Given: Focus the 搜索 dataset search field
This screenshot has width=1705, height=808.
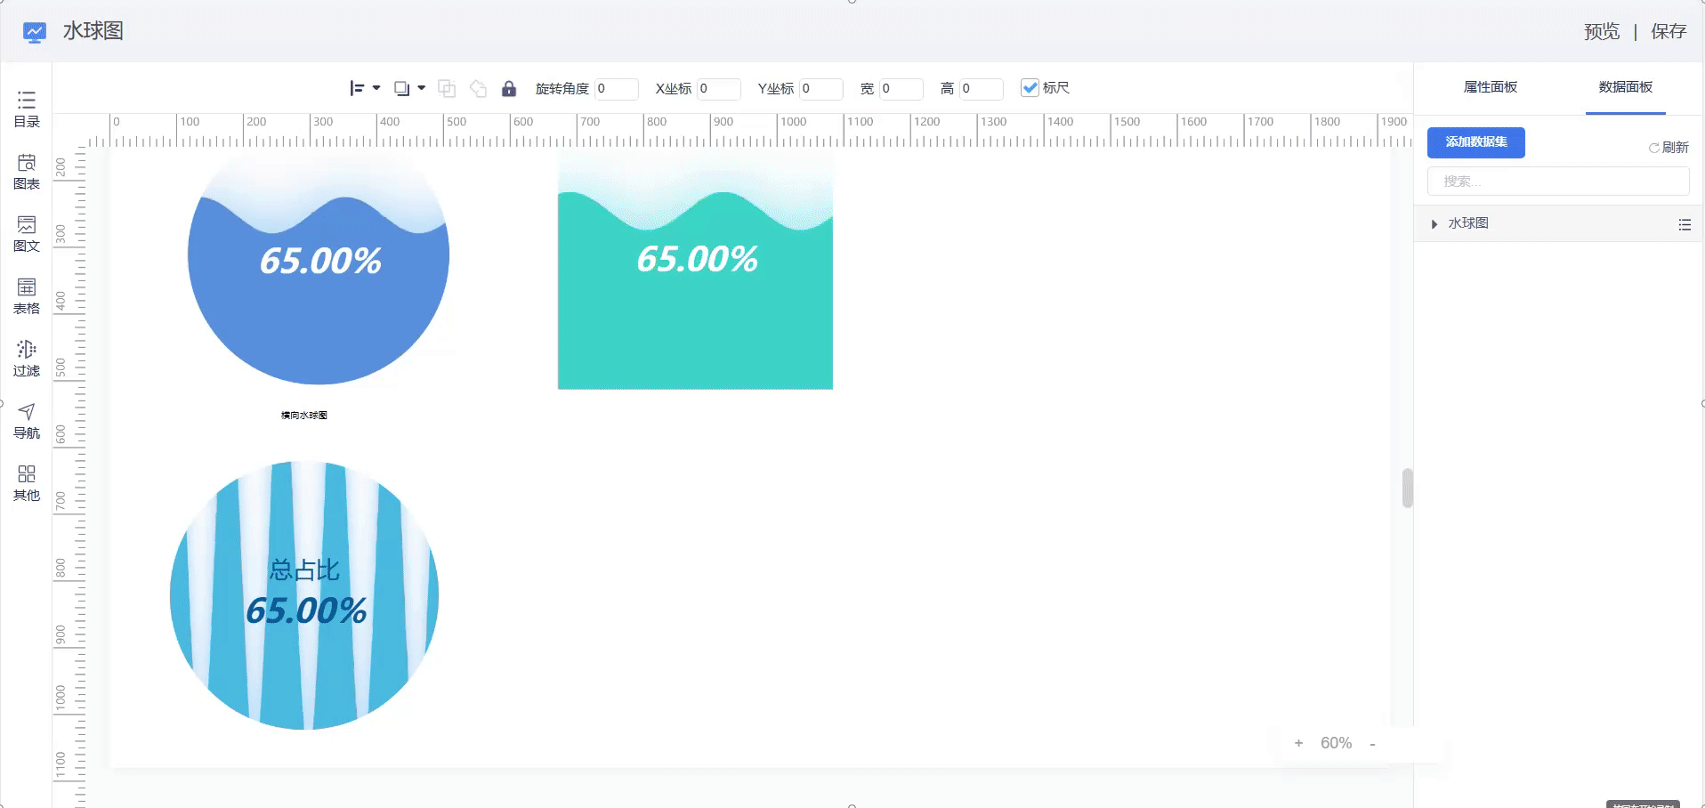Looking at the screenshot, I should click(1558, 182).
